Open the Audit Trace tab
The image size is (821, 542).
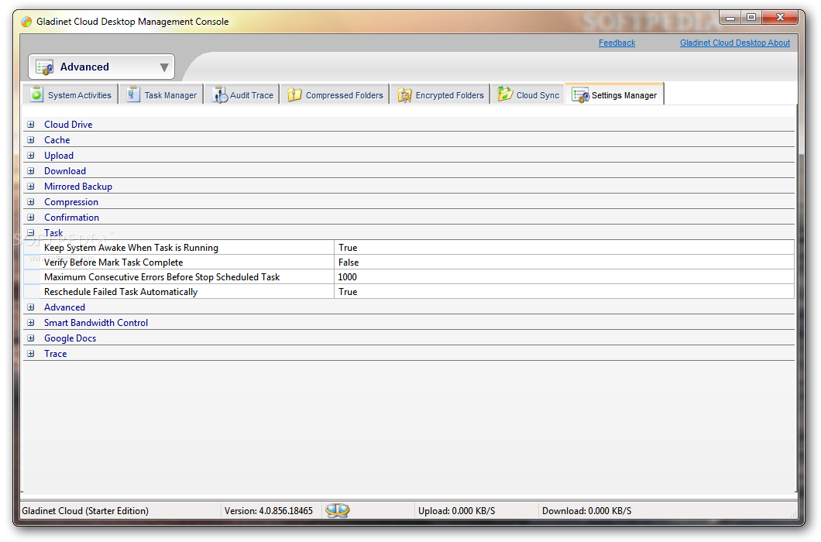pos(242,94)
